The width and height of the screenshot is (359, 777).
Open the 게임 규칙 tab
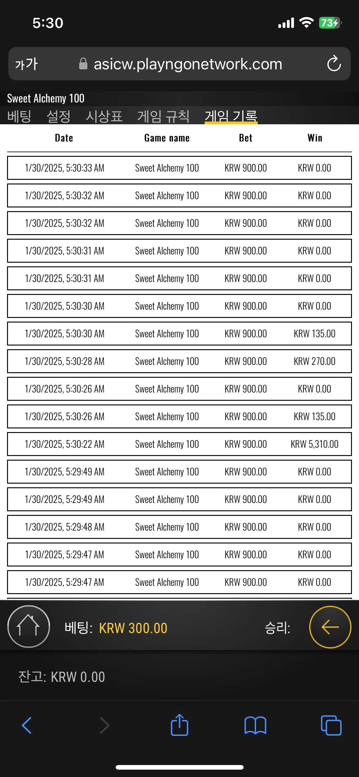point(163,116)
